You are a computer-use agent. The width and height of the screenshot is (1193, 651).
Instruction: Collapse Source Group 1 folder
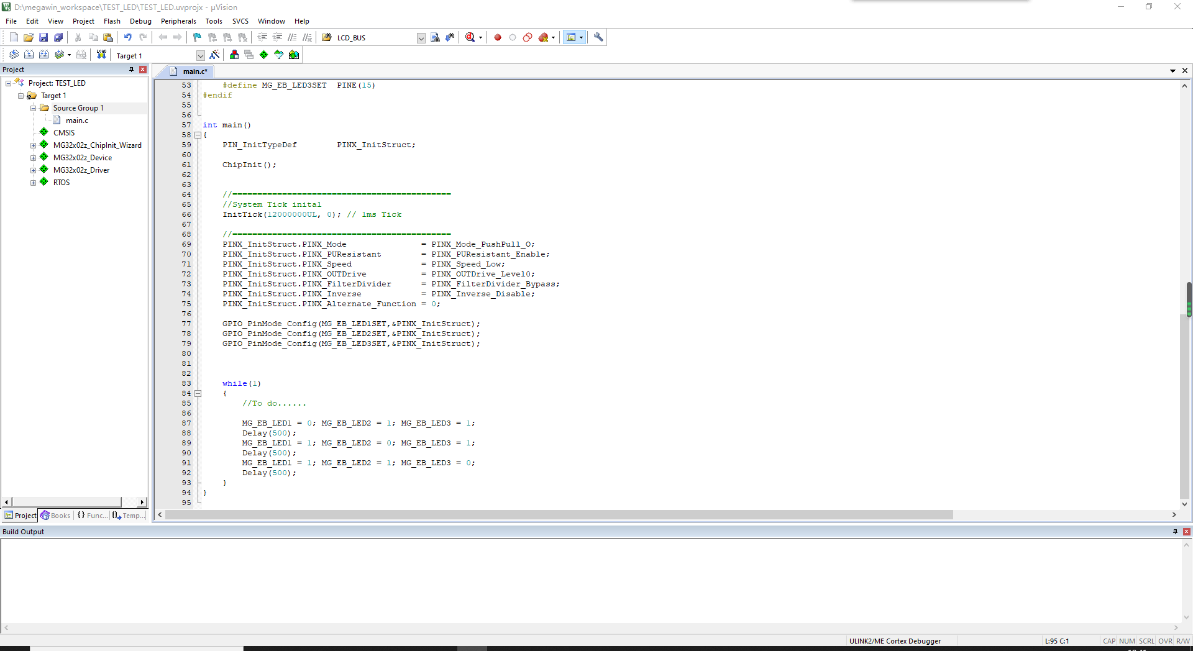click(x=33, y=108)
